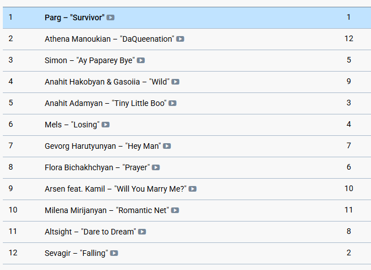Viewport: 371px width, 270px height.
Task: Play video for Altsight "Dare to Dream"
Action: pyautogui.click(x=143, y=232)
